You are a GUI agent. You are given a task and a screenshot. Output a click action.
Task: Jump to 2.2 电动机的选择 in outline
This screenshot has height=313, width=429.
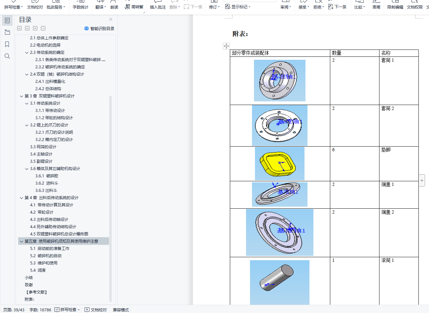45,45
